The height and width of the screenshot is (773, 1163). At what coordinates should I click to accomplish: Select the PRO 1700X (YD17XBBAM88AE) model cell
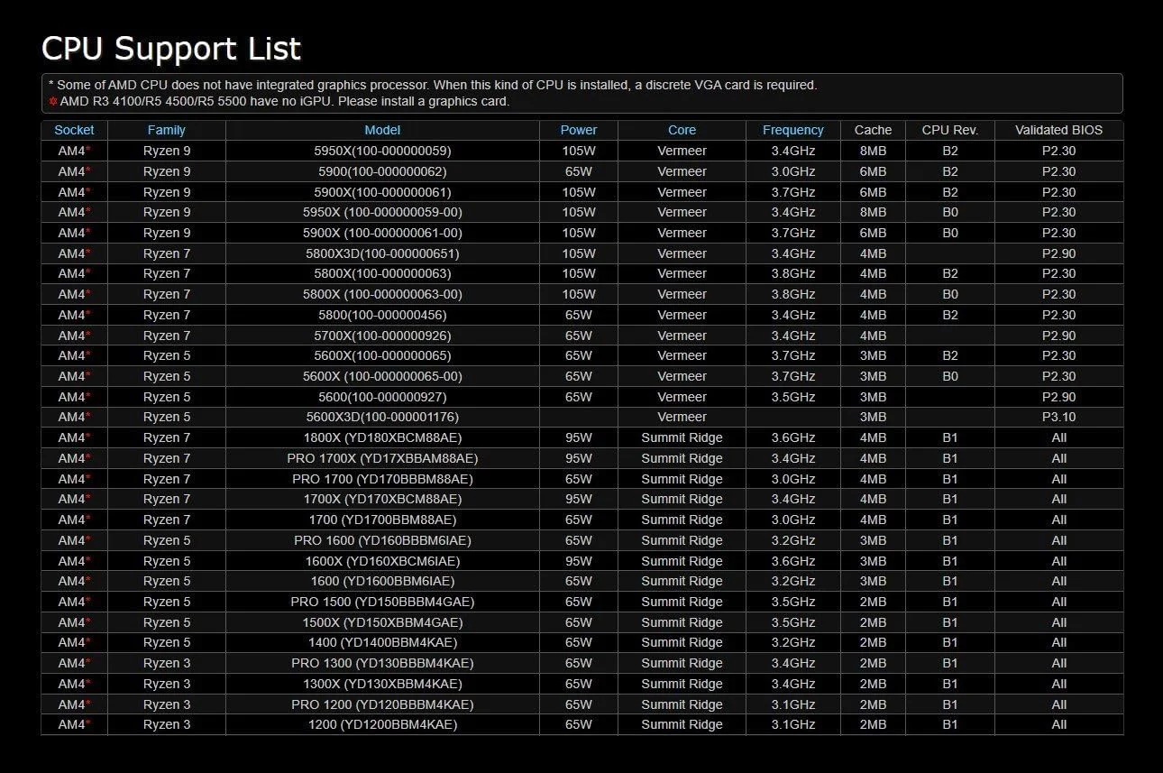(x=382, y=458)
